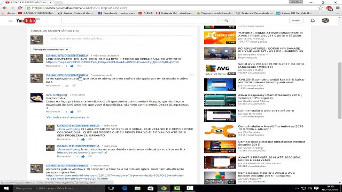
Task: Click the volume icon in system tray
Action: pos(310,188)
